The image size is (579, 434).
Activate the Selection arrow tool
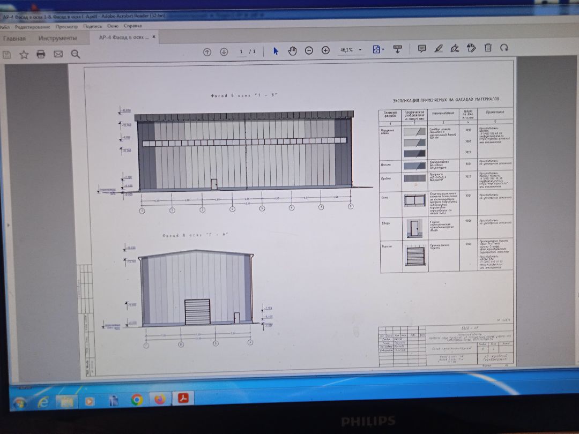point(276,51)
